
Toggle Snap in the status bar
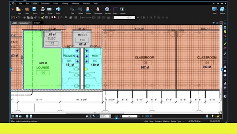151,121
